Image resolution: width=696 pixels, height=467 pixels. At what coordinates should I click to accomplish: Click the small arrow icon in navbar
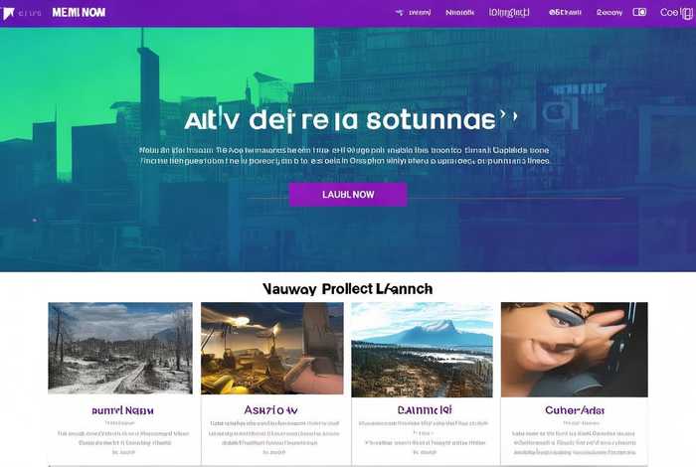[x=400, y=12]
